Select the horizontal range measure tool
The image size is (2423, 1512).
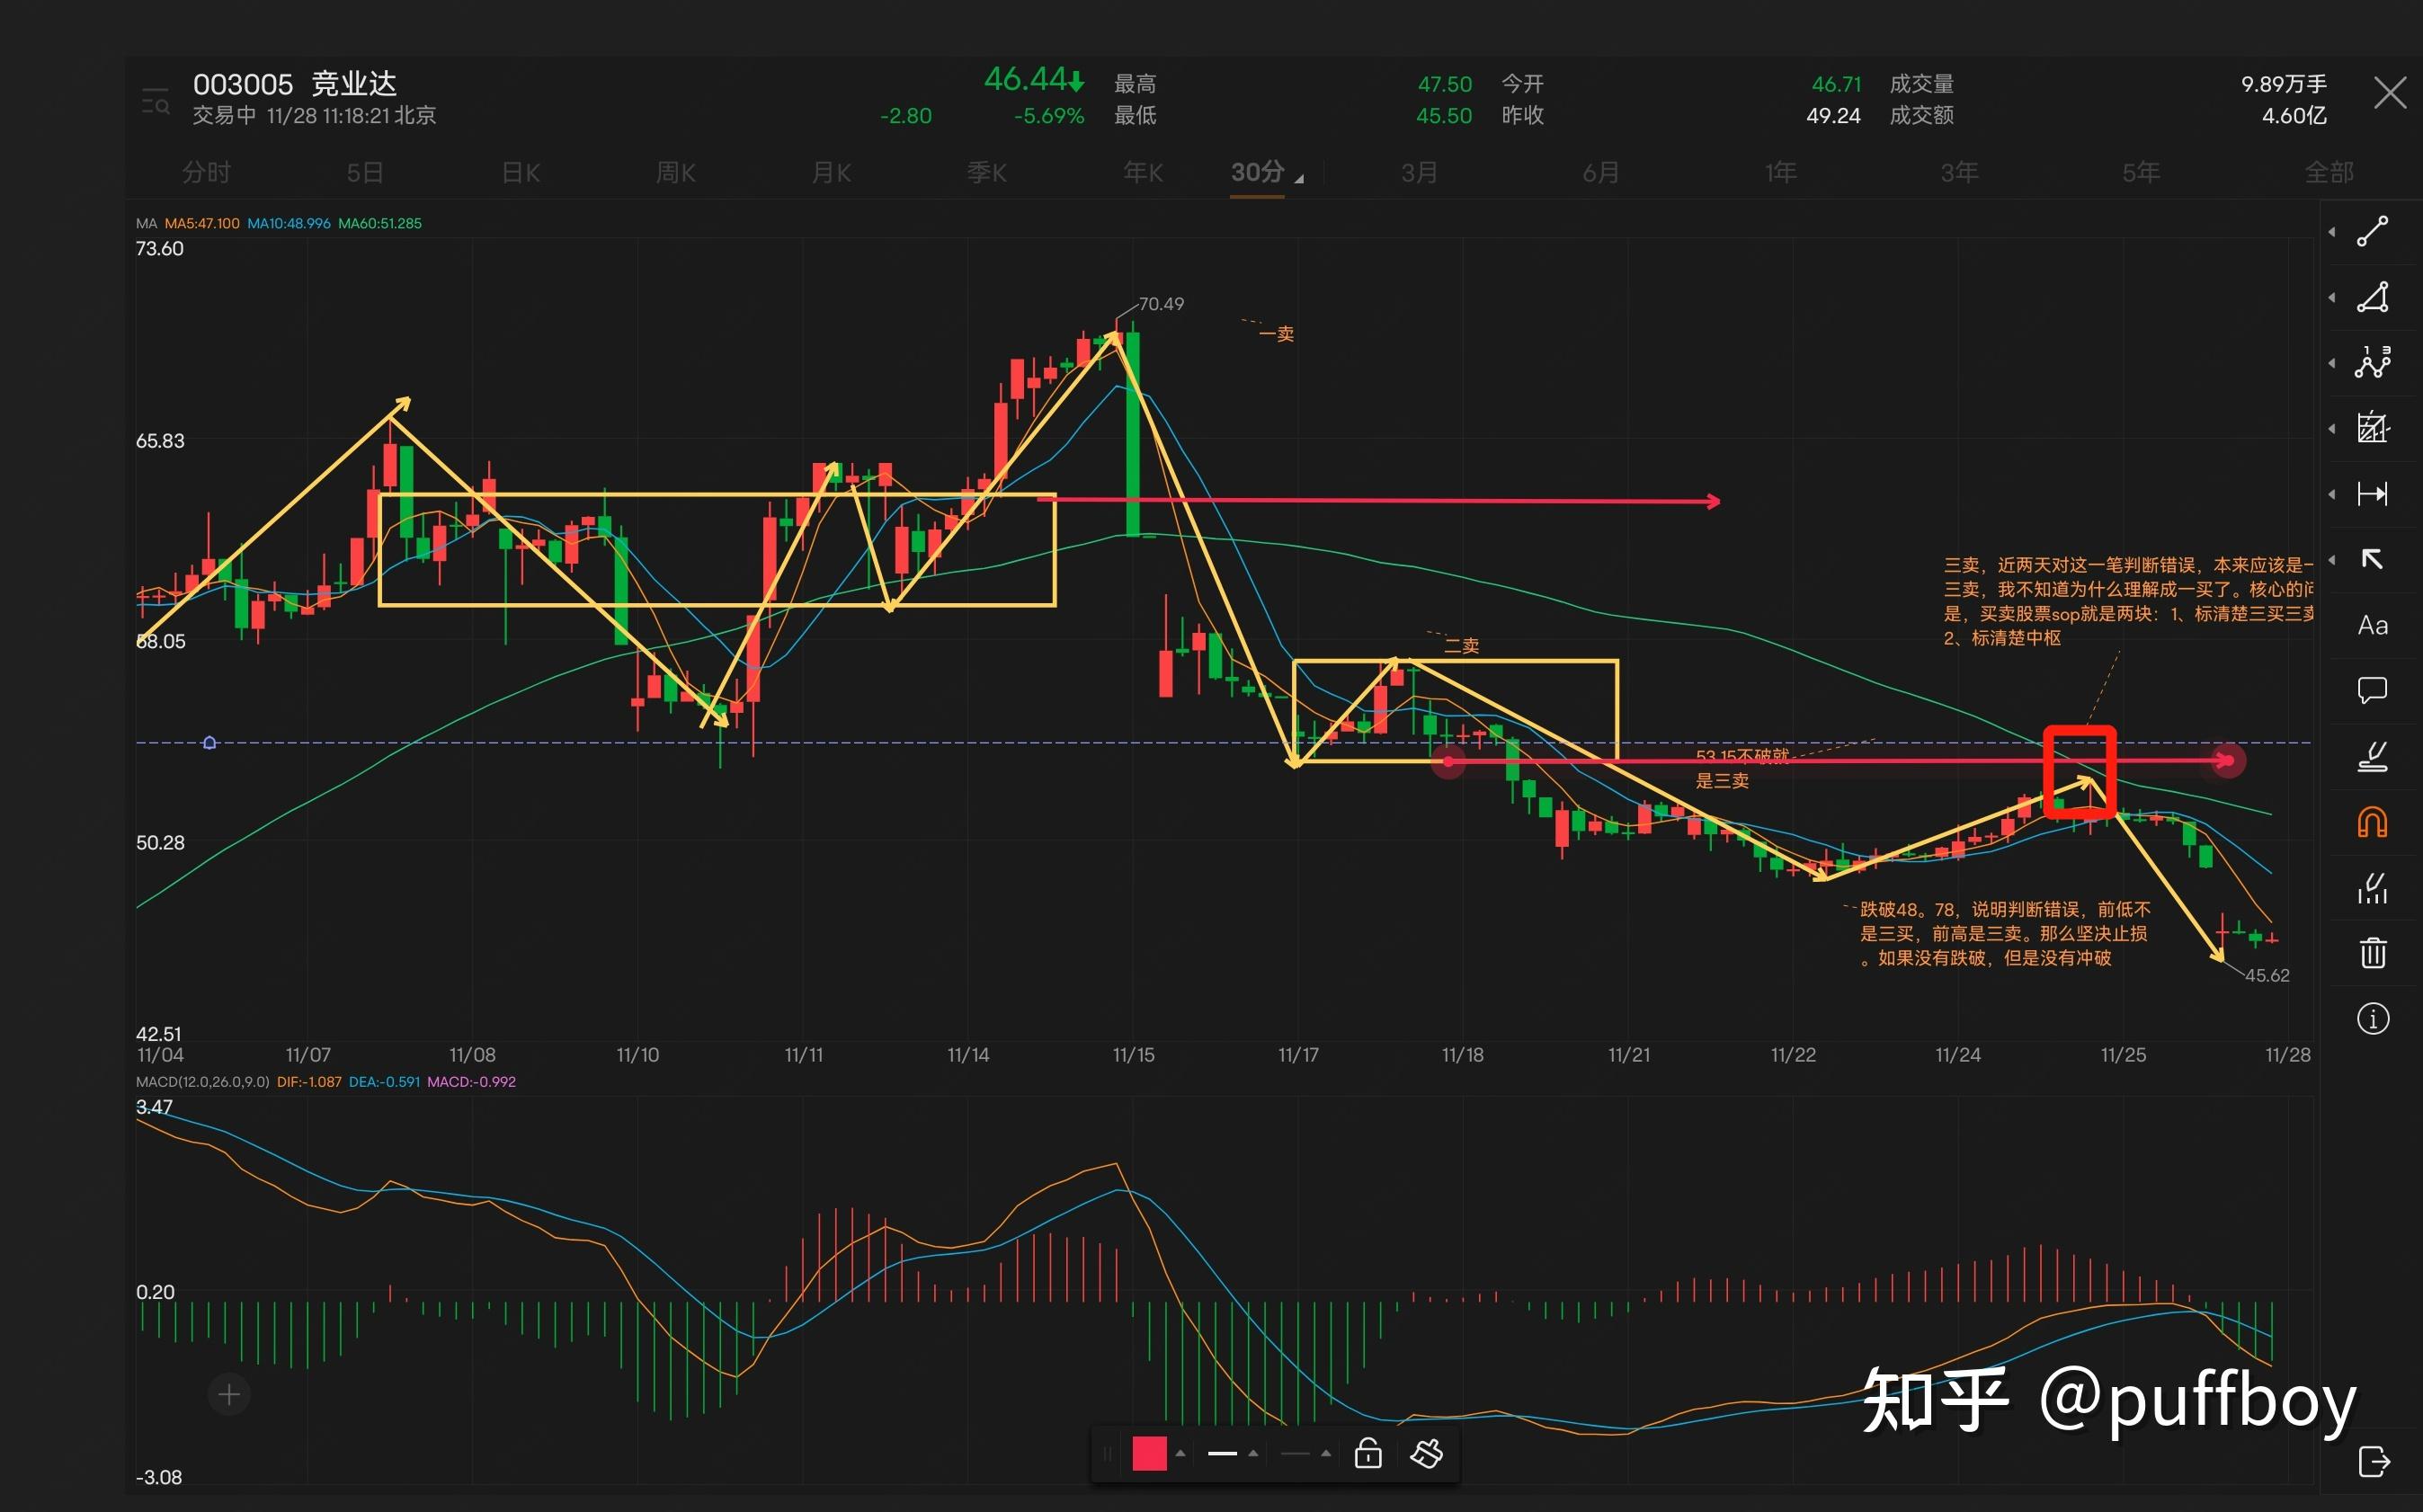tap(2372, 494)
